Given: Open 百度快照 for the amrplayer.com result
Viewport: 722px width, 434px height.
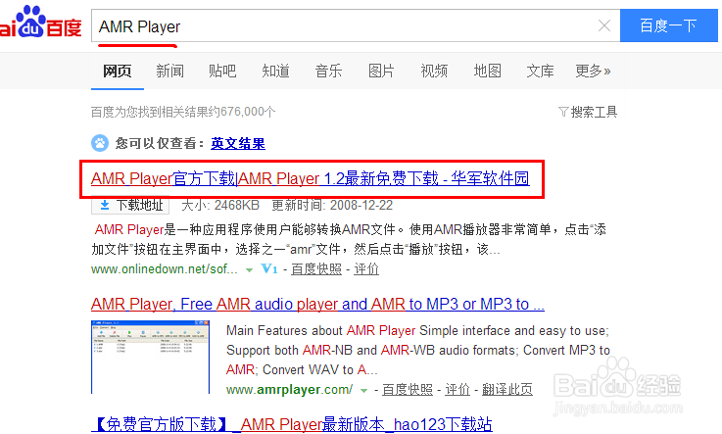Looking at the screenshot, I should 408,390.
